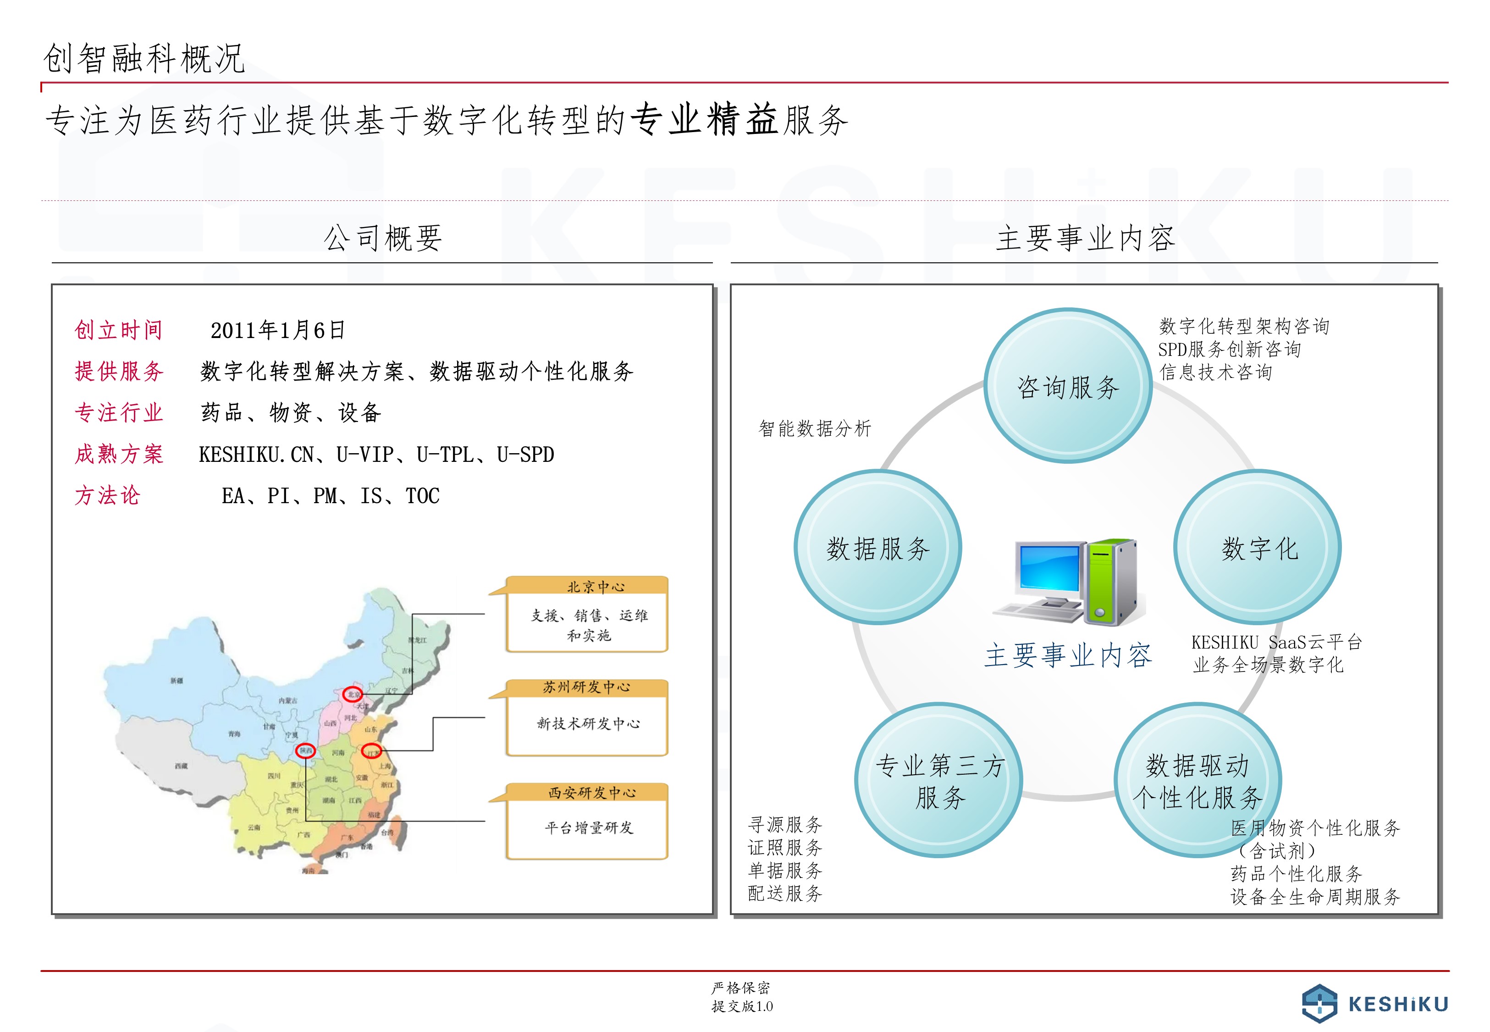
Task: Click the KESHIKU.CN、U-VIP、U-TPL、U-SPD text
Action: (377, 455)
